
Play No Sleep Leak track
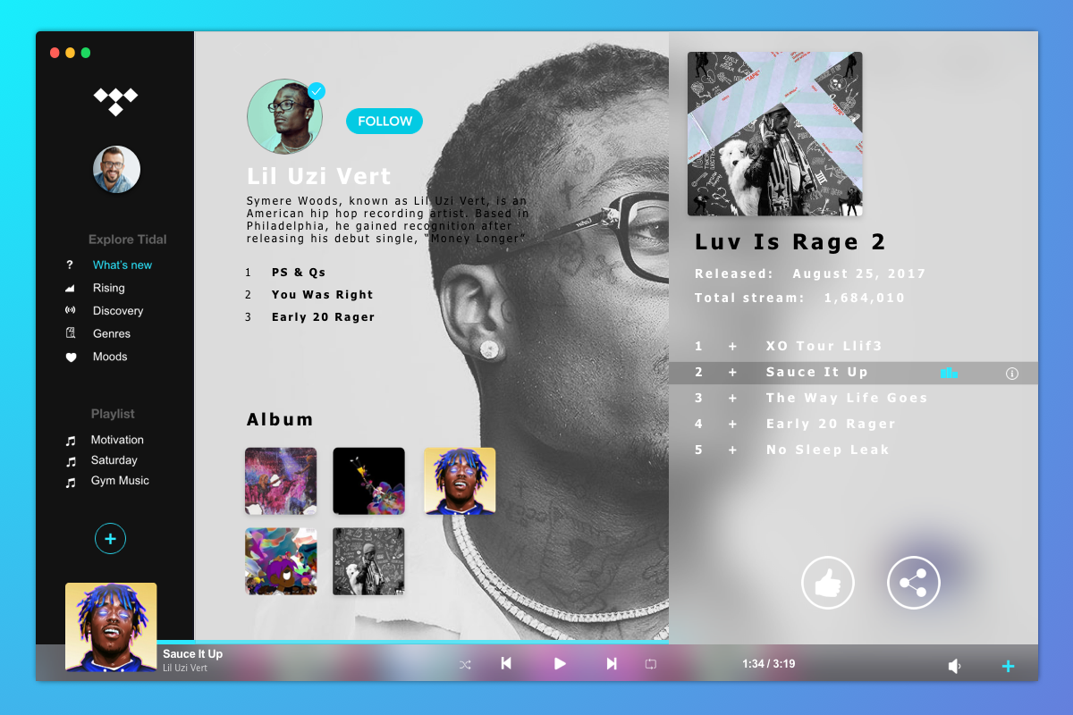pyautogui.click(x=828, y=450)
